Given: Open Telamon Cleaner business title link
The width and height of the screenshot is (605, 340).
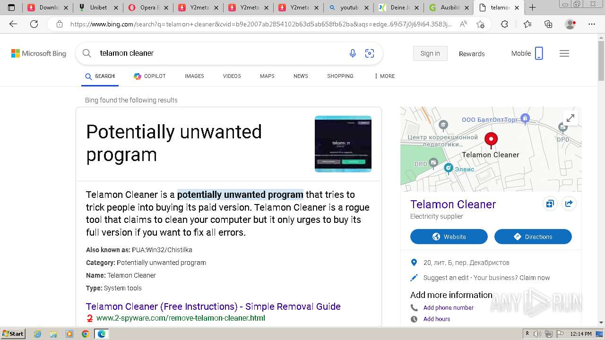Looking at the screenshot, I should 453,204.
